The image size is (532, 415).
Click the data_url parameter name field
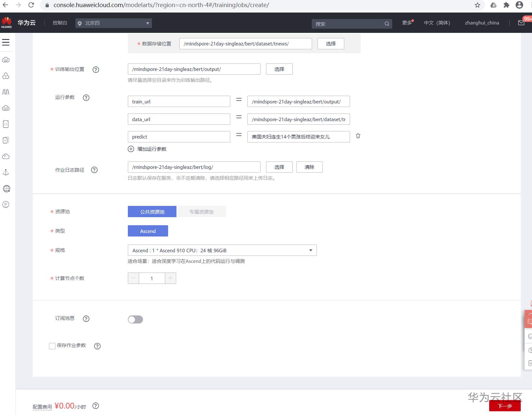point(179,119)
